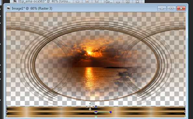
Task: Activate the partially hidden '-Gir...' window
Action: [x=108, y=2]
